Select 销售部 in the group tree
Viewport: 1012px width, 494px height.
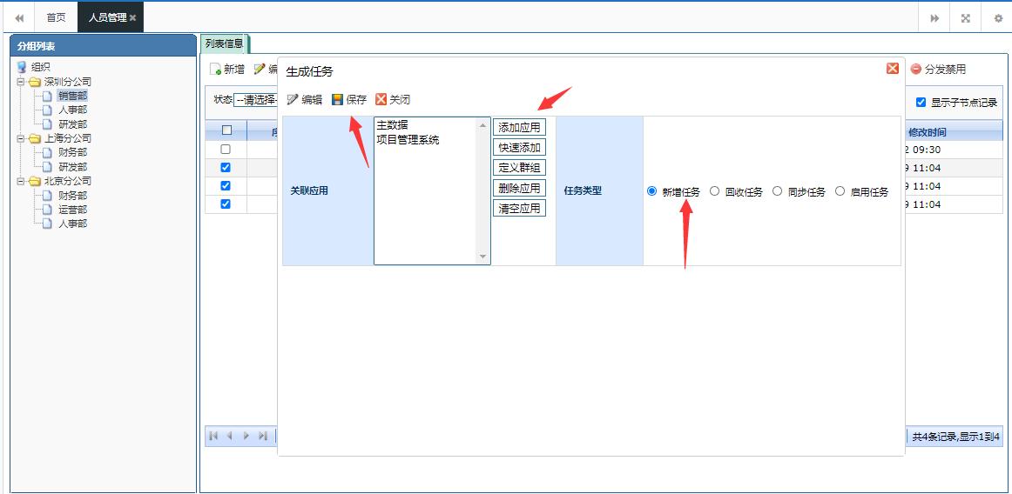(72, 96)
